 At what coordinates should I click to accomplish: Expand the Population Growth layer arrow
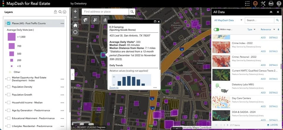(x=6, y=95)
